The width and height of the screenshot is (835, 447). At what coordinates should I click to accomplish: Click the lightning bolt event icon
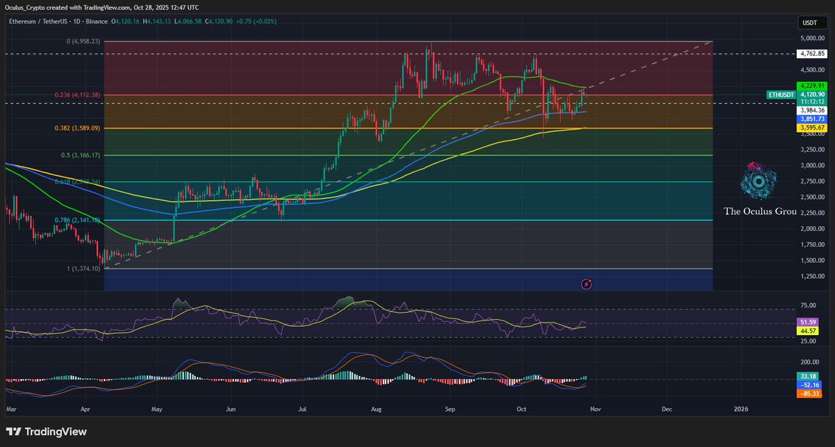587,284
